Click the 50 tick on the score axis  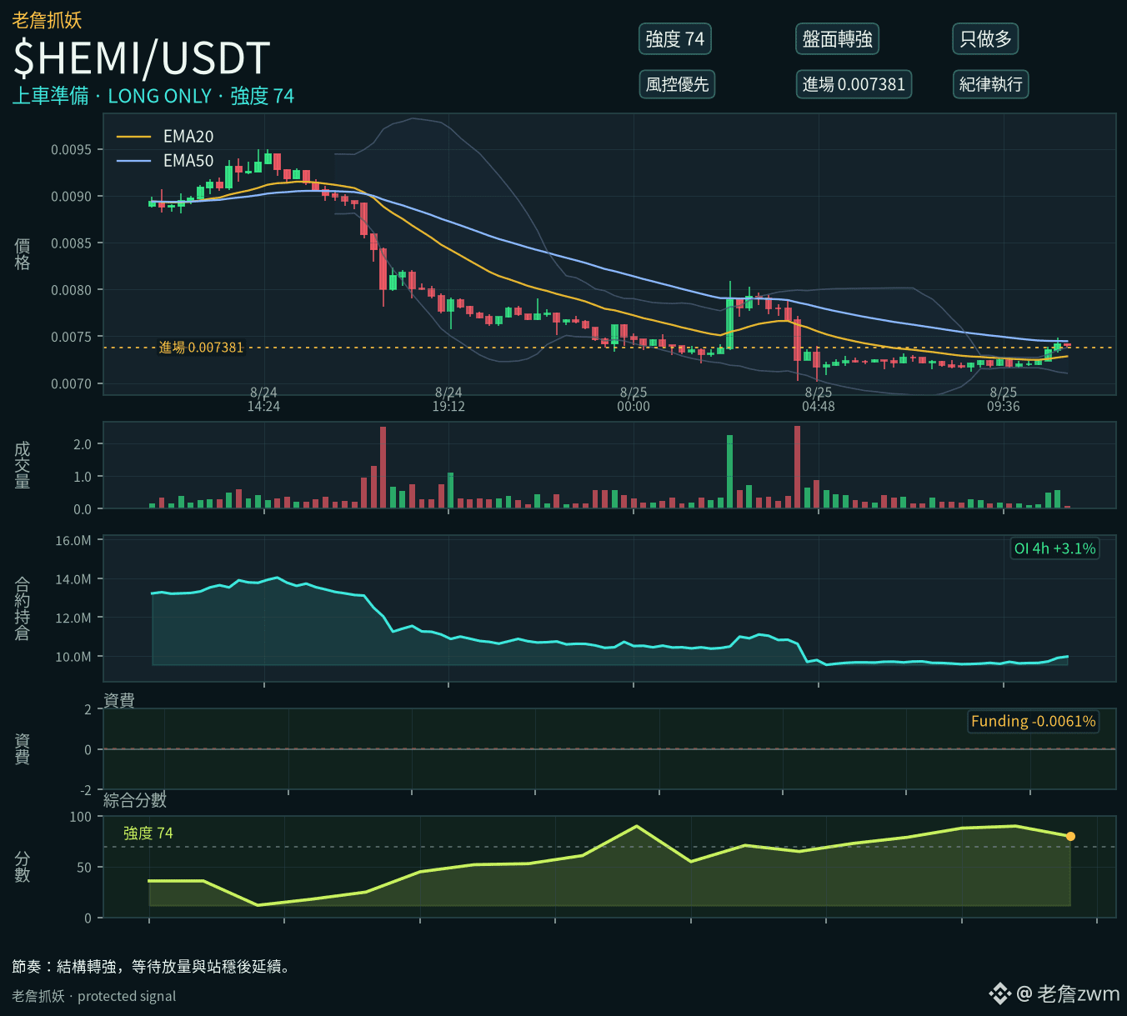84,868
